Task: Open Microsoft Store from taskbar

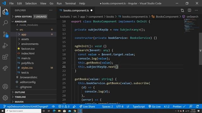Action: click(64, 111)
